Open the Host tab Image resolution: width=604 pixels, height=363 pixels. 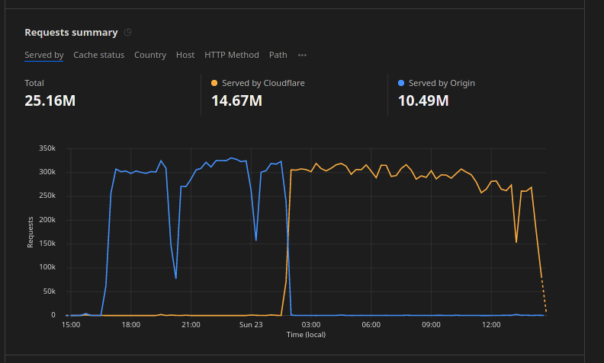185,55
